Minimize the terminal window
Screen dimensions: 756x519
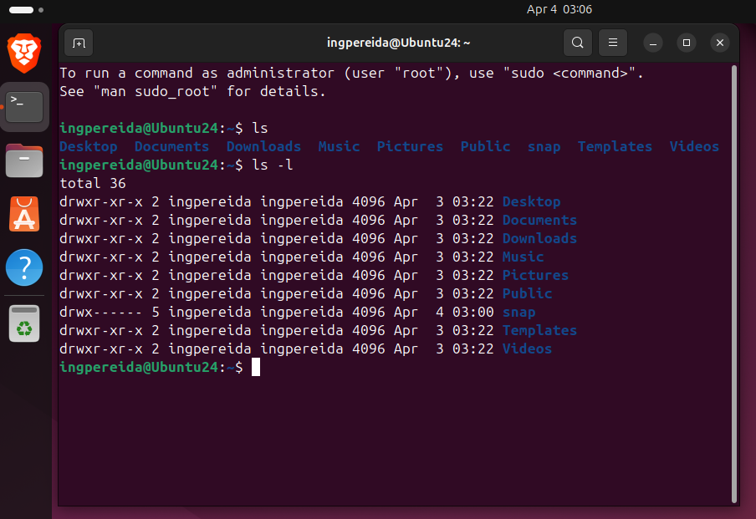point(654,43)
